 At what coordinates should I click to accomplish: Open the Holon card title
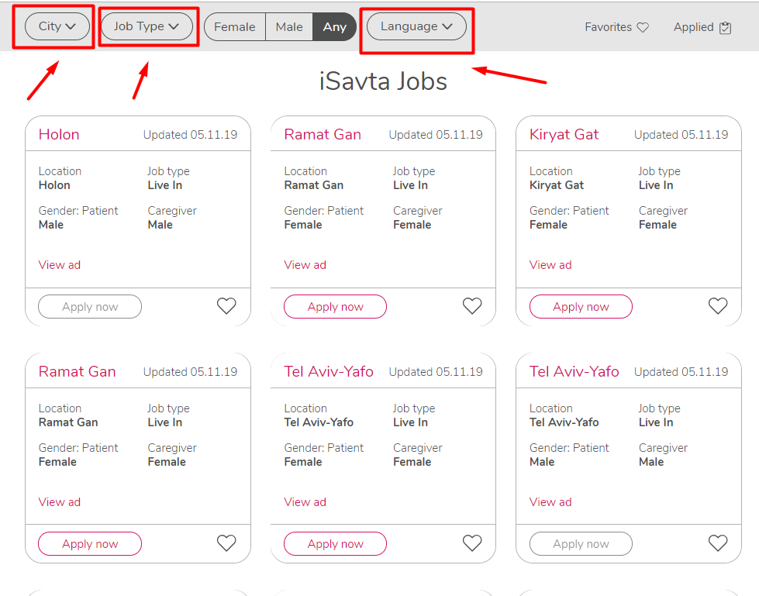[59, 135]
